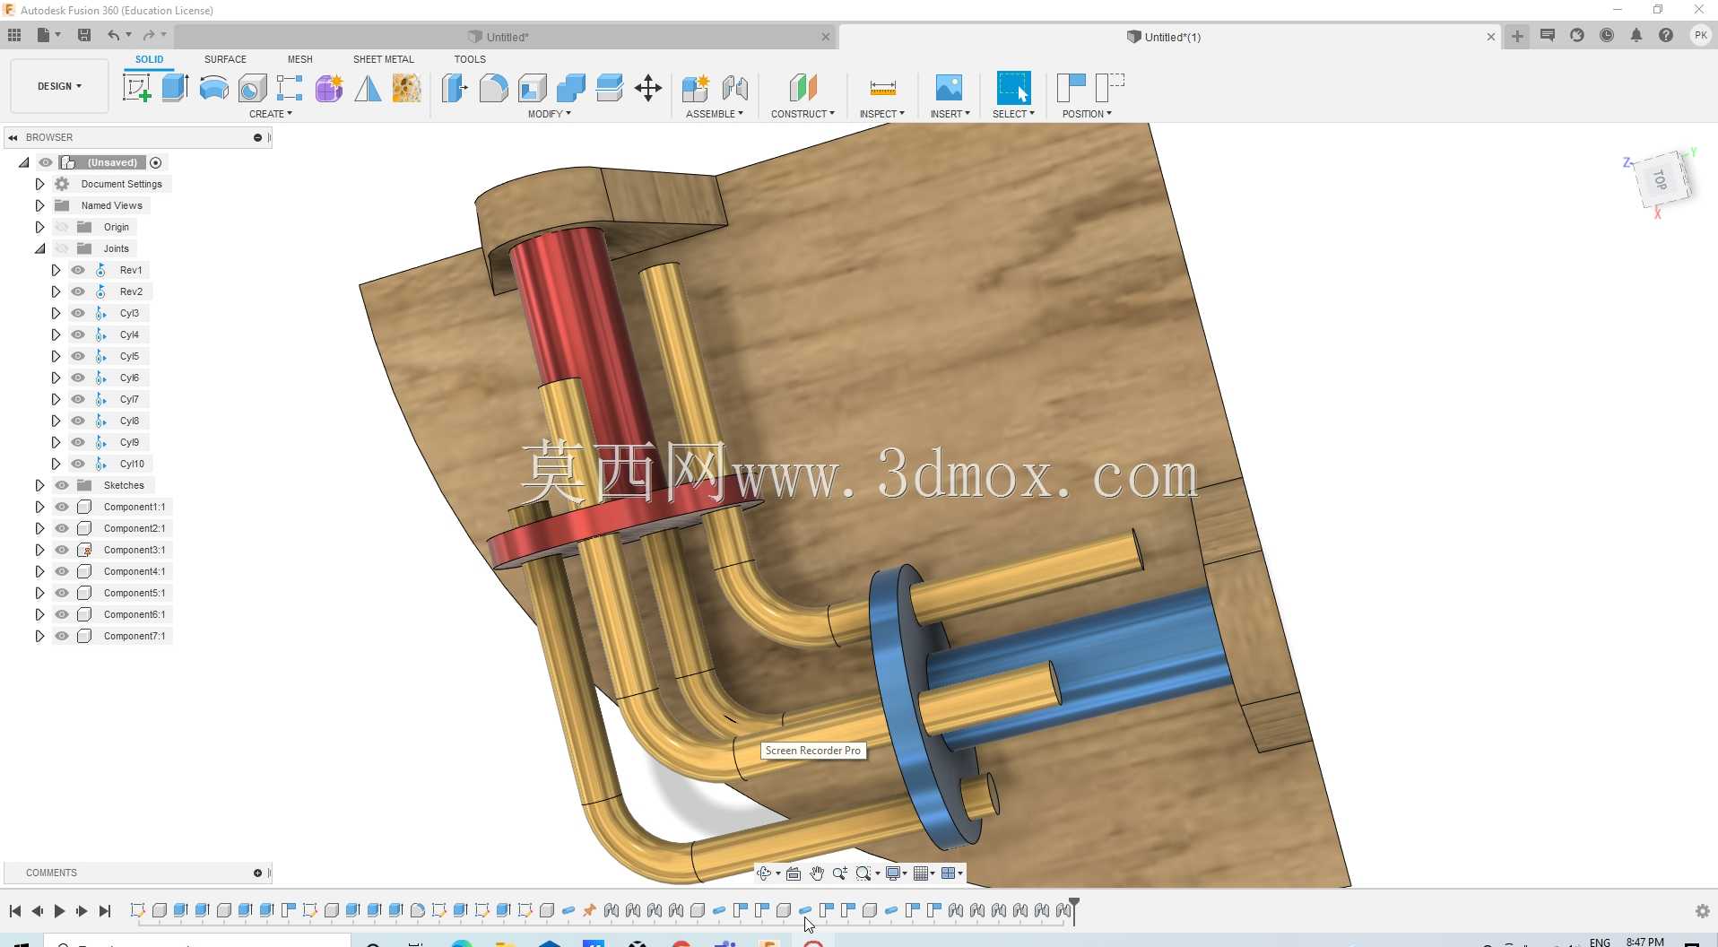
Task: Expand Named Views
Action: pyautogui.click(x=39, y=205)
